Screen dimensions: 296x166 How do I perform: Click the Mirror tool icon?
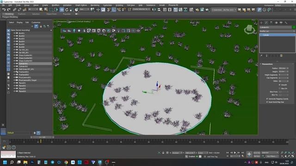[154, 10]
